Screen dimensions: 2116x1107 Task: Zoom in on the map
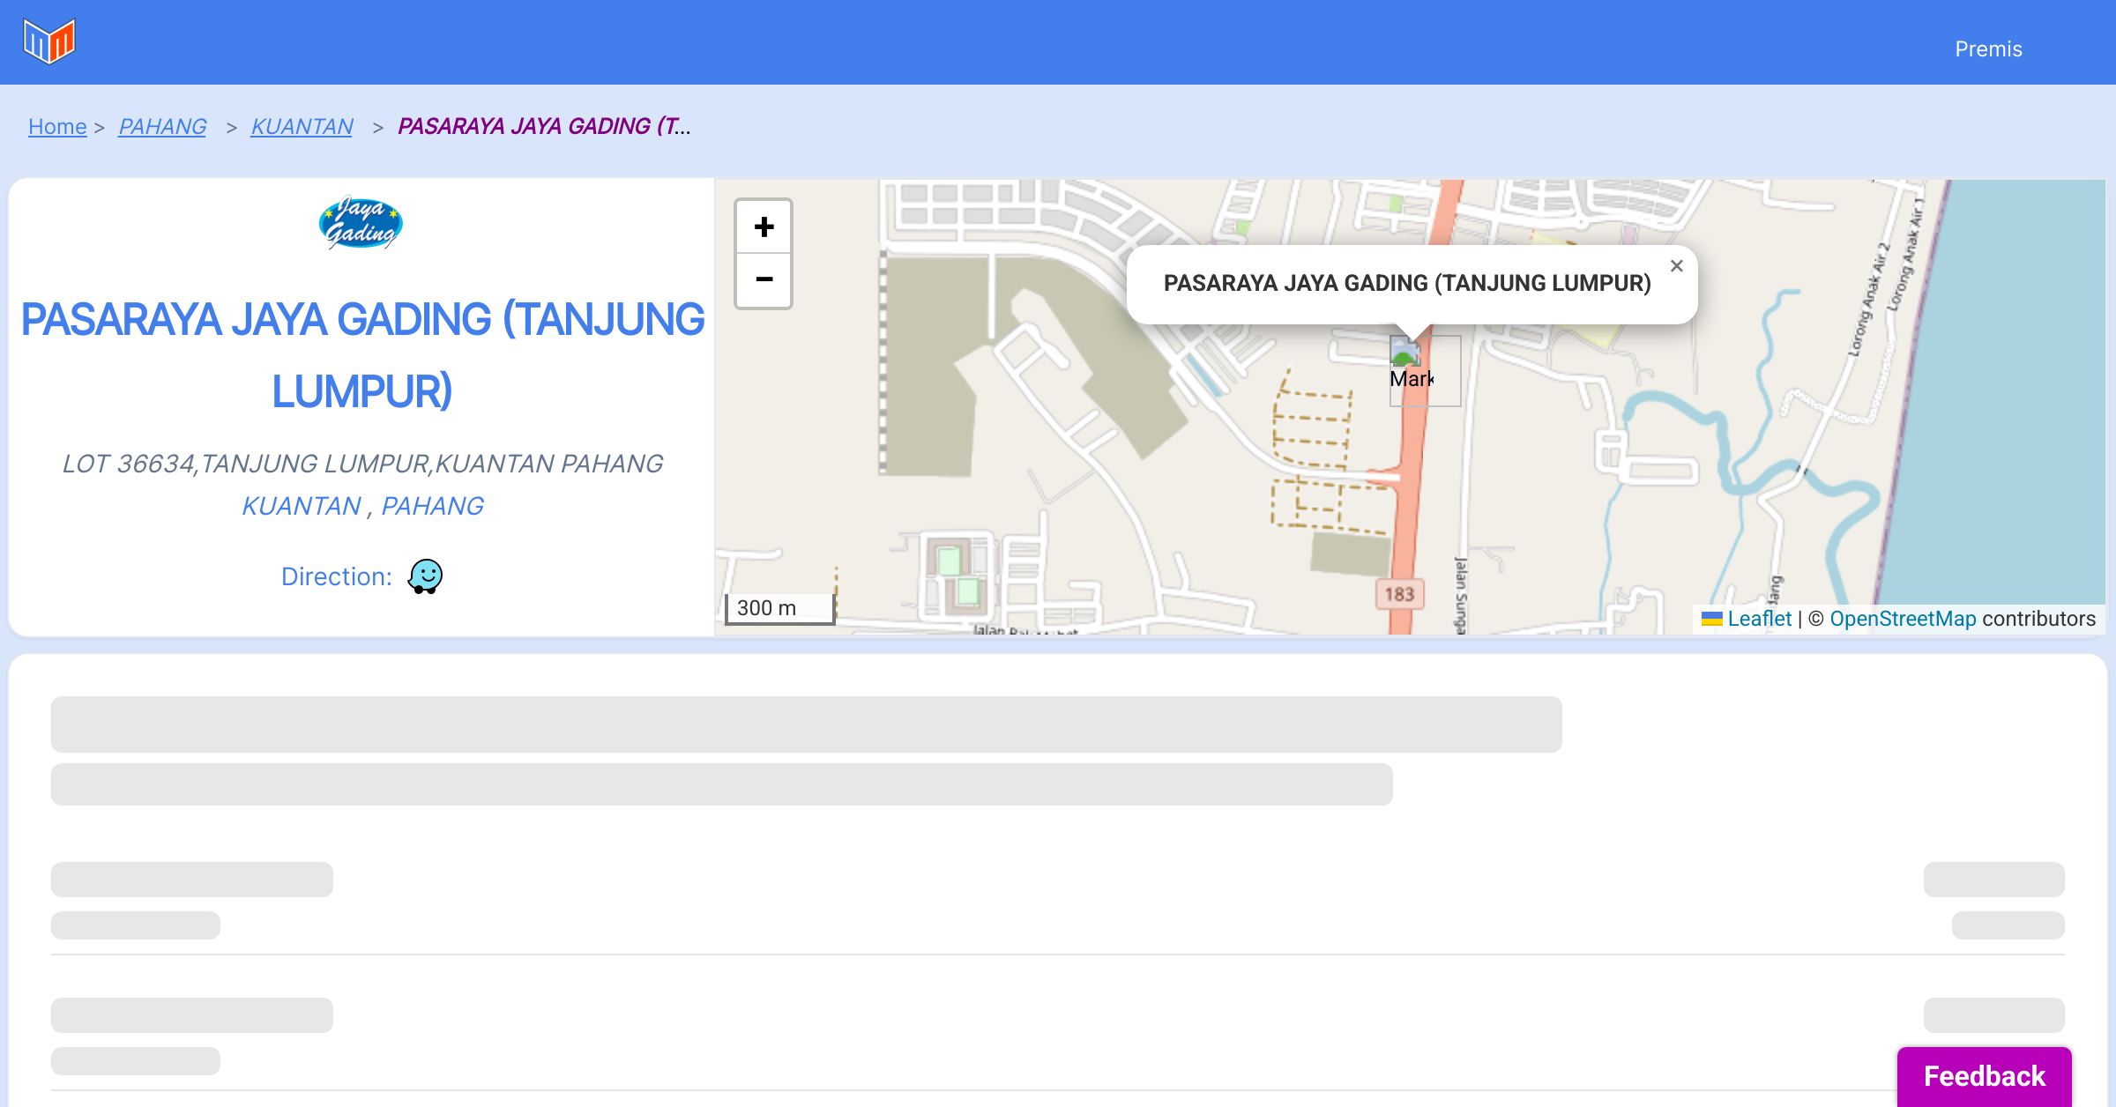[764, 227]
